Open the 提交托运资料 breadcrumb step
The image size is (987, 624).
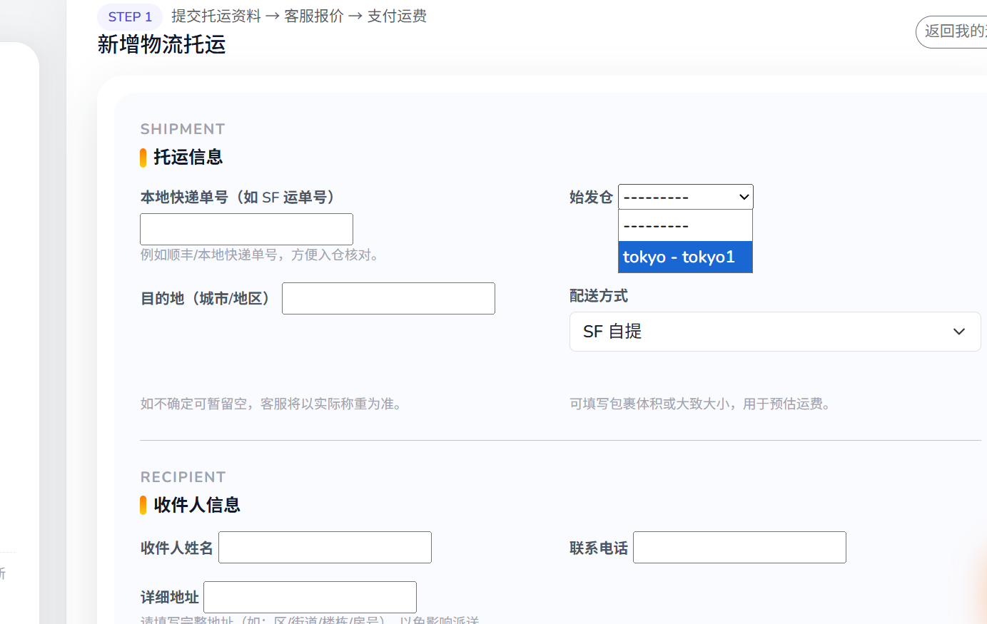point(216,16)
